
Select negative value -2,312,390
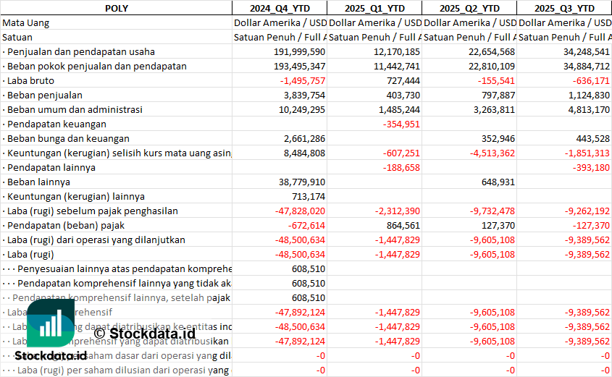coord(398,211)
